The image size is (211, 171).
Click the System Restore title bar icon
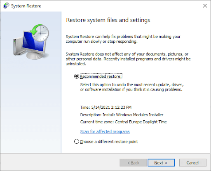pos(6,6)
